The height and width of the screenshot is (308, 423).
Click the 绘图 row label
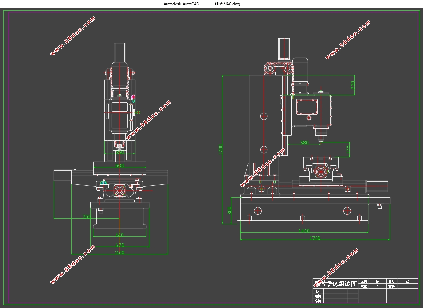coord(318,296)
